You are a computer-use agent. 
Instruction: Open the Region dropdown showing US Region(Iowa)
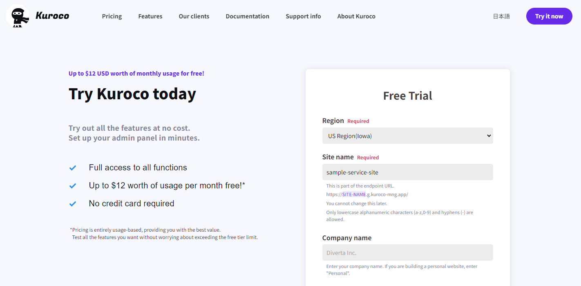[x=407, y=136]
